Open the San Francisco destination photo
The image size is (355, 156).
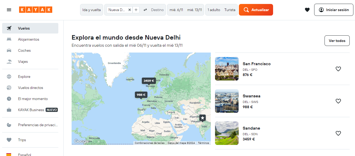227,69
